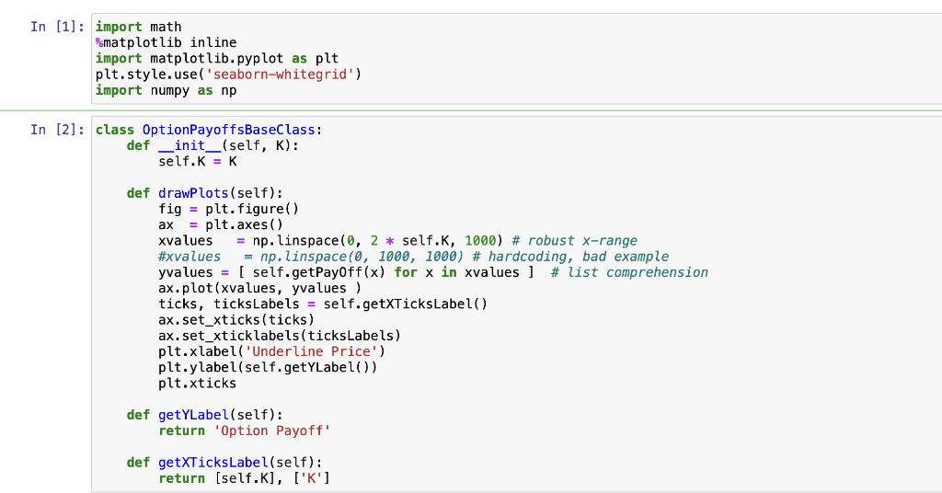Click the 'fig = plt.figure()' line
This screenshot has height=493, width=942.
(228, 209)
